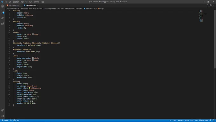Viewport: 216px width, 122px height.
Task: Open notifications bell in status bar
Action: point(213,120)
